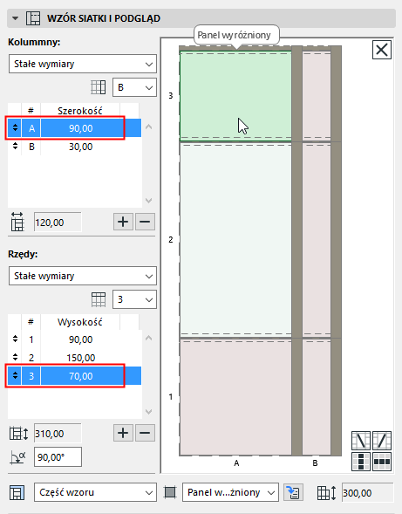Click the total pattern width icon
Screen dimensions: 402x514
pyautogui.click(x=17, y=222)
